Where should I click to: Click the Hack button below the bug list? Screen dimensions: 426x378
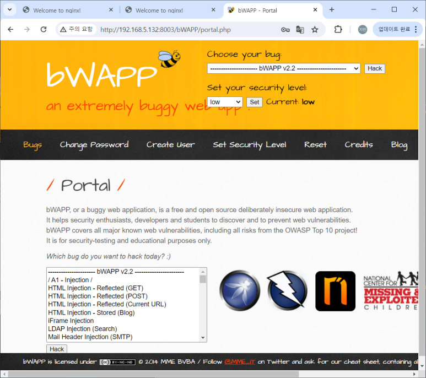[57, 349]
